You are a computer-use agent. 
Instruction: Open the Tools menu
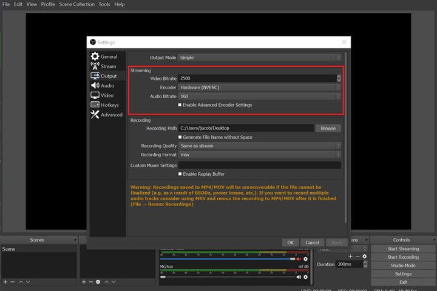click(104, 4)
